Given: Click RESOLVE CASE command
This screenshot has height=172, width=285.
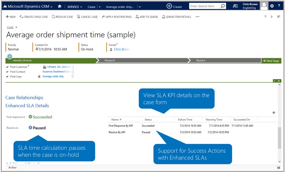Looking at the screenshot, I should 62,17.
